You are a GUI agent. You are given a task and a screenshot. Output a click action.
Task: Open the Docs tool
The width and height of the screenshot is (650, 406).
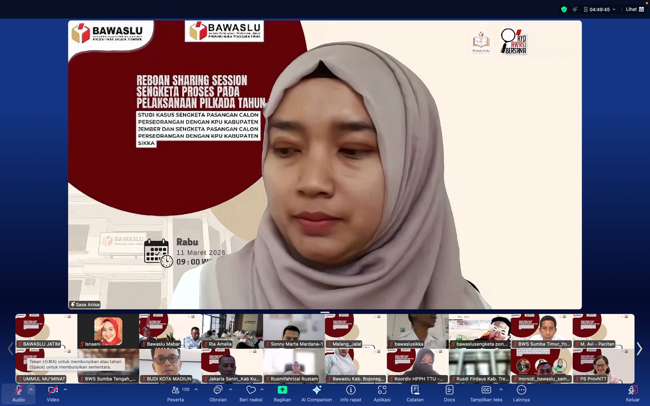tap(449, 394)
